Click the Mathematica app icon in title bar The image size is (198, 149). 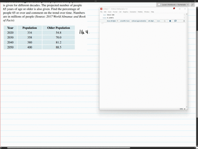click(101, 9)
